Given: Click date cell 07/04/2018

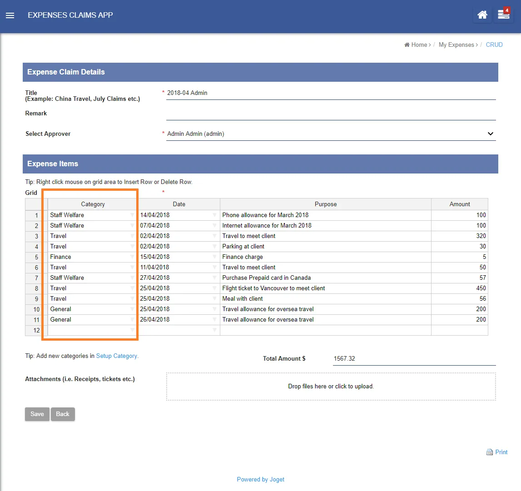Looking at the screenshot, I should [179, 226].
